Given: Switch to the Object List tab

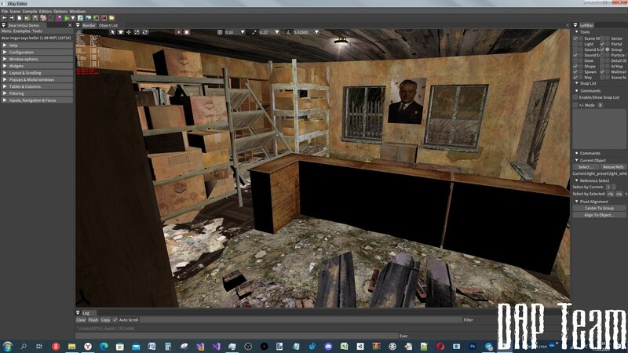Looking at the screenshot, I should (x=108, y=25).
